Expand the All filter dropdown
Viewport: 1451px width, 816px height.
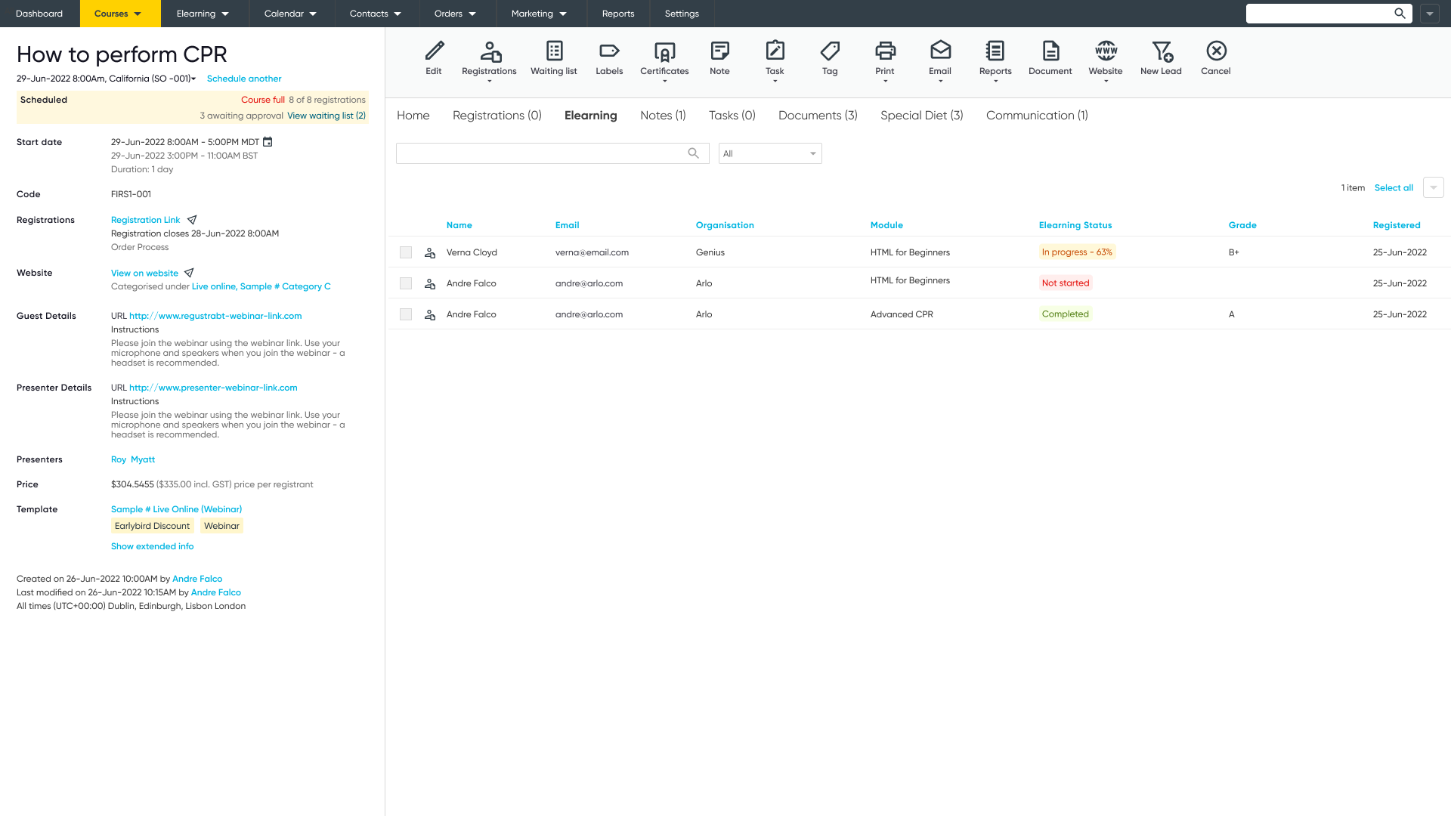point(769,153)
